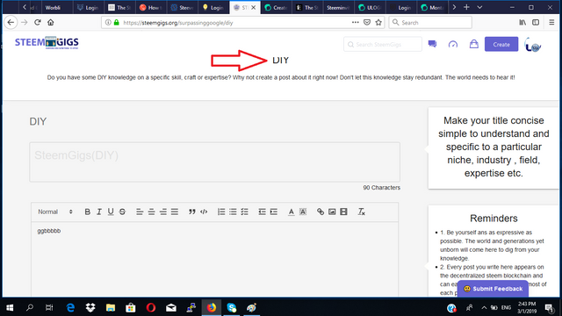Click the Firefox search bar

coord(430,23)
